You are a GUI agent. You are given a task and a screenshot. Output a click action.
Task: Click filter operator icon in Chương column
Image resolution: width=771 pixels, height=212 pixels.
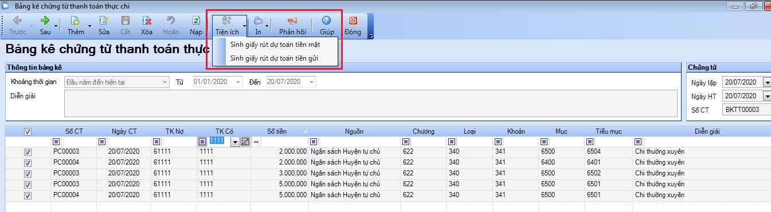pos(406,142)
